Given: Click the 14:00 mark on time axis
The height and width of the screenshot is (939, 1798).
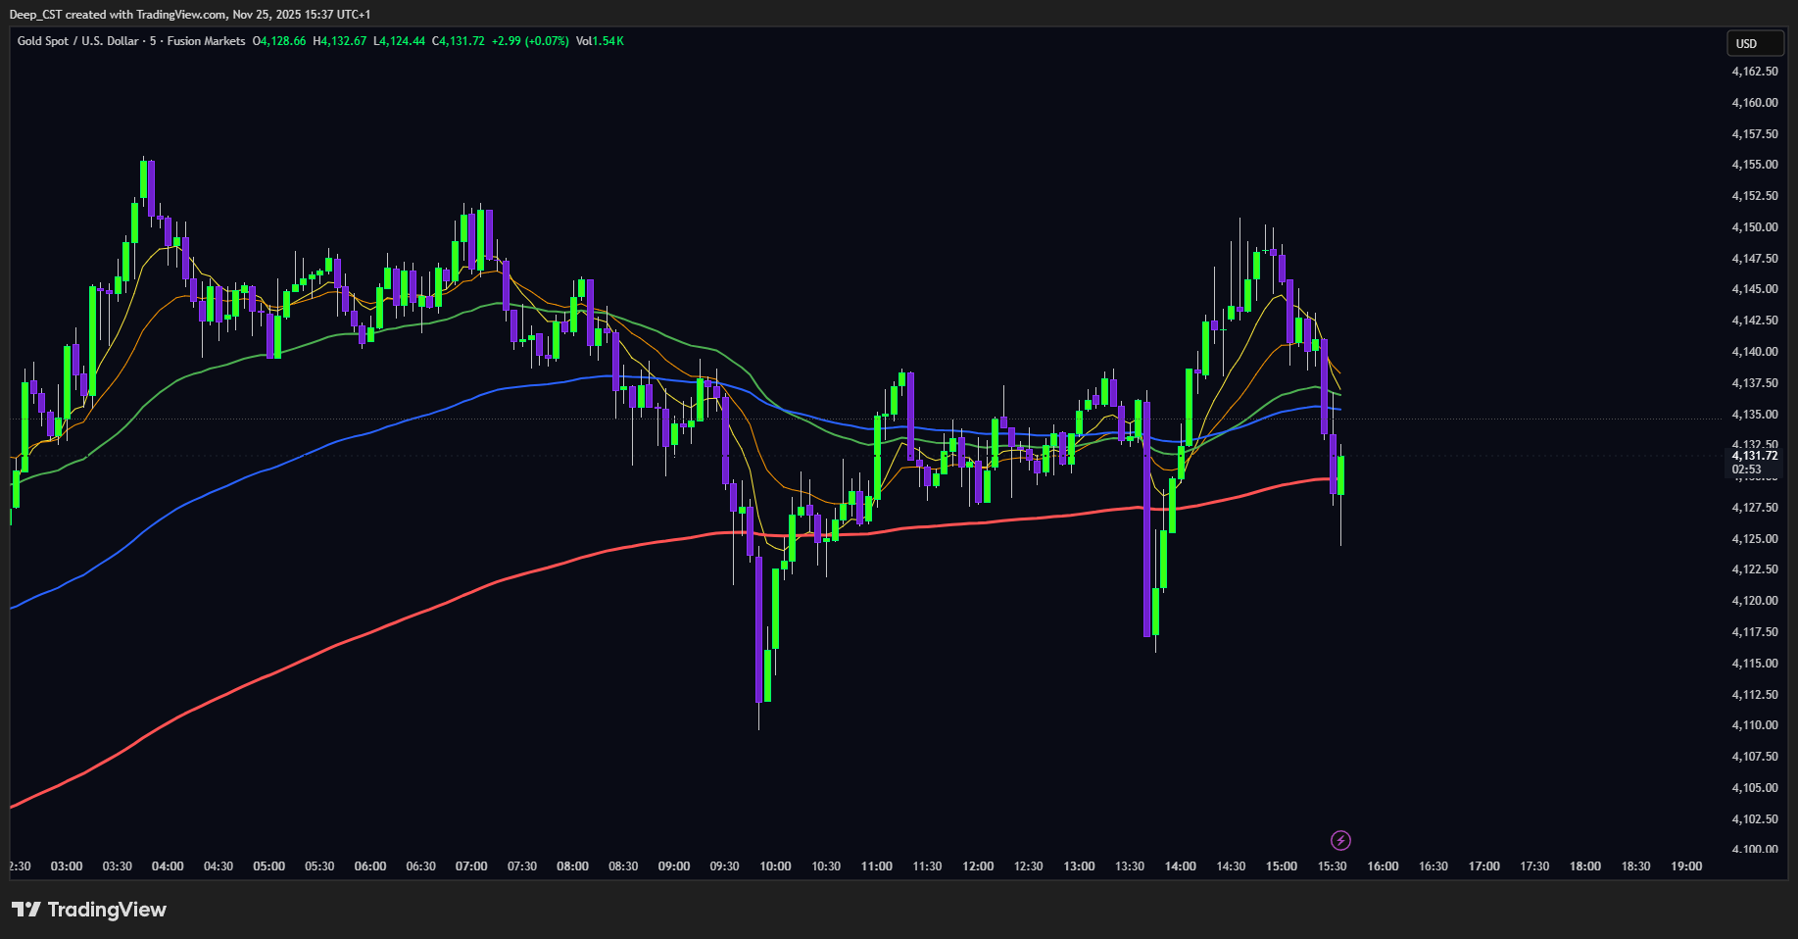Looking at the screenshot, I should [x=1180, y=866].
